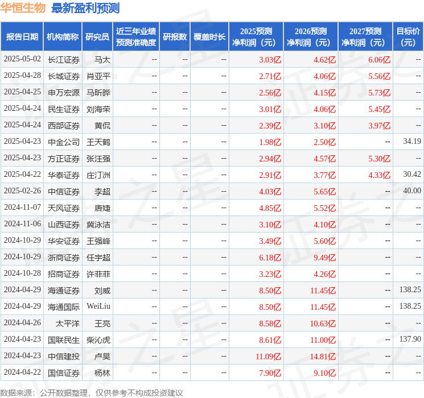Select the 研报数 column header
424x398 pixels.
175,36
